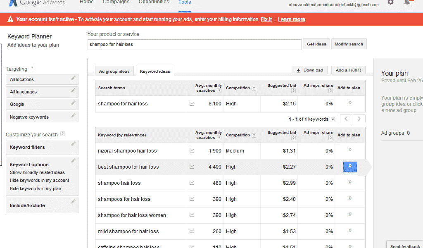Open Suggested bid help icon in Keyword table
423x248 pixels.
coord(294,138)
